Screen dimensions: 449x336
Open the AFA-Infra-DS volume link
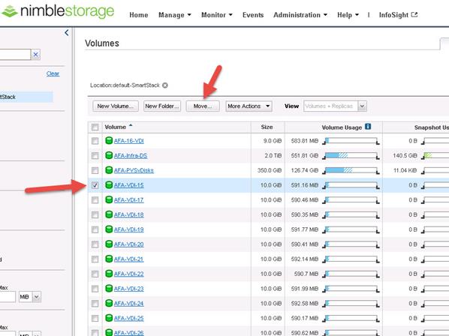(x=131, y=155)
